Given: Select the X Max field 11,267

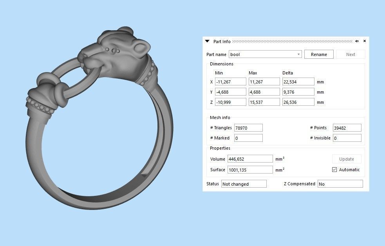Looking at the screenshot, I should 264,82.
